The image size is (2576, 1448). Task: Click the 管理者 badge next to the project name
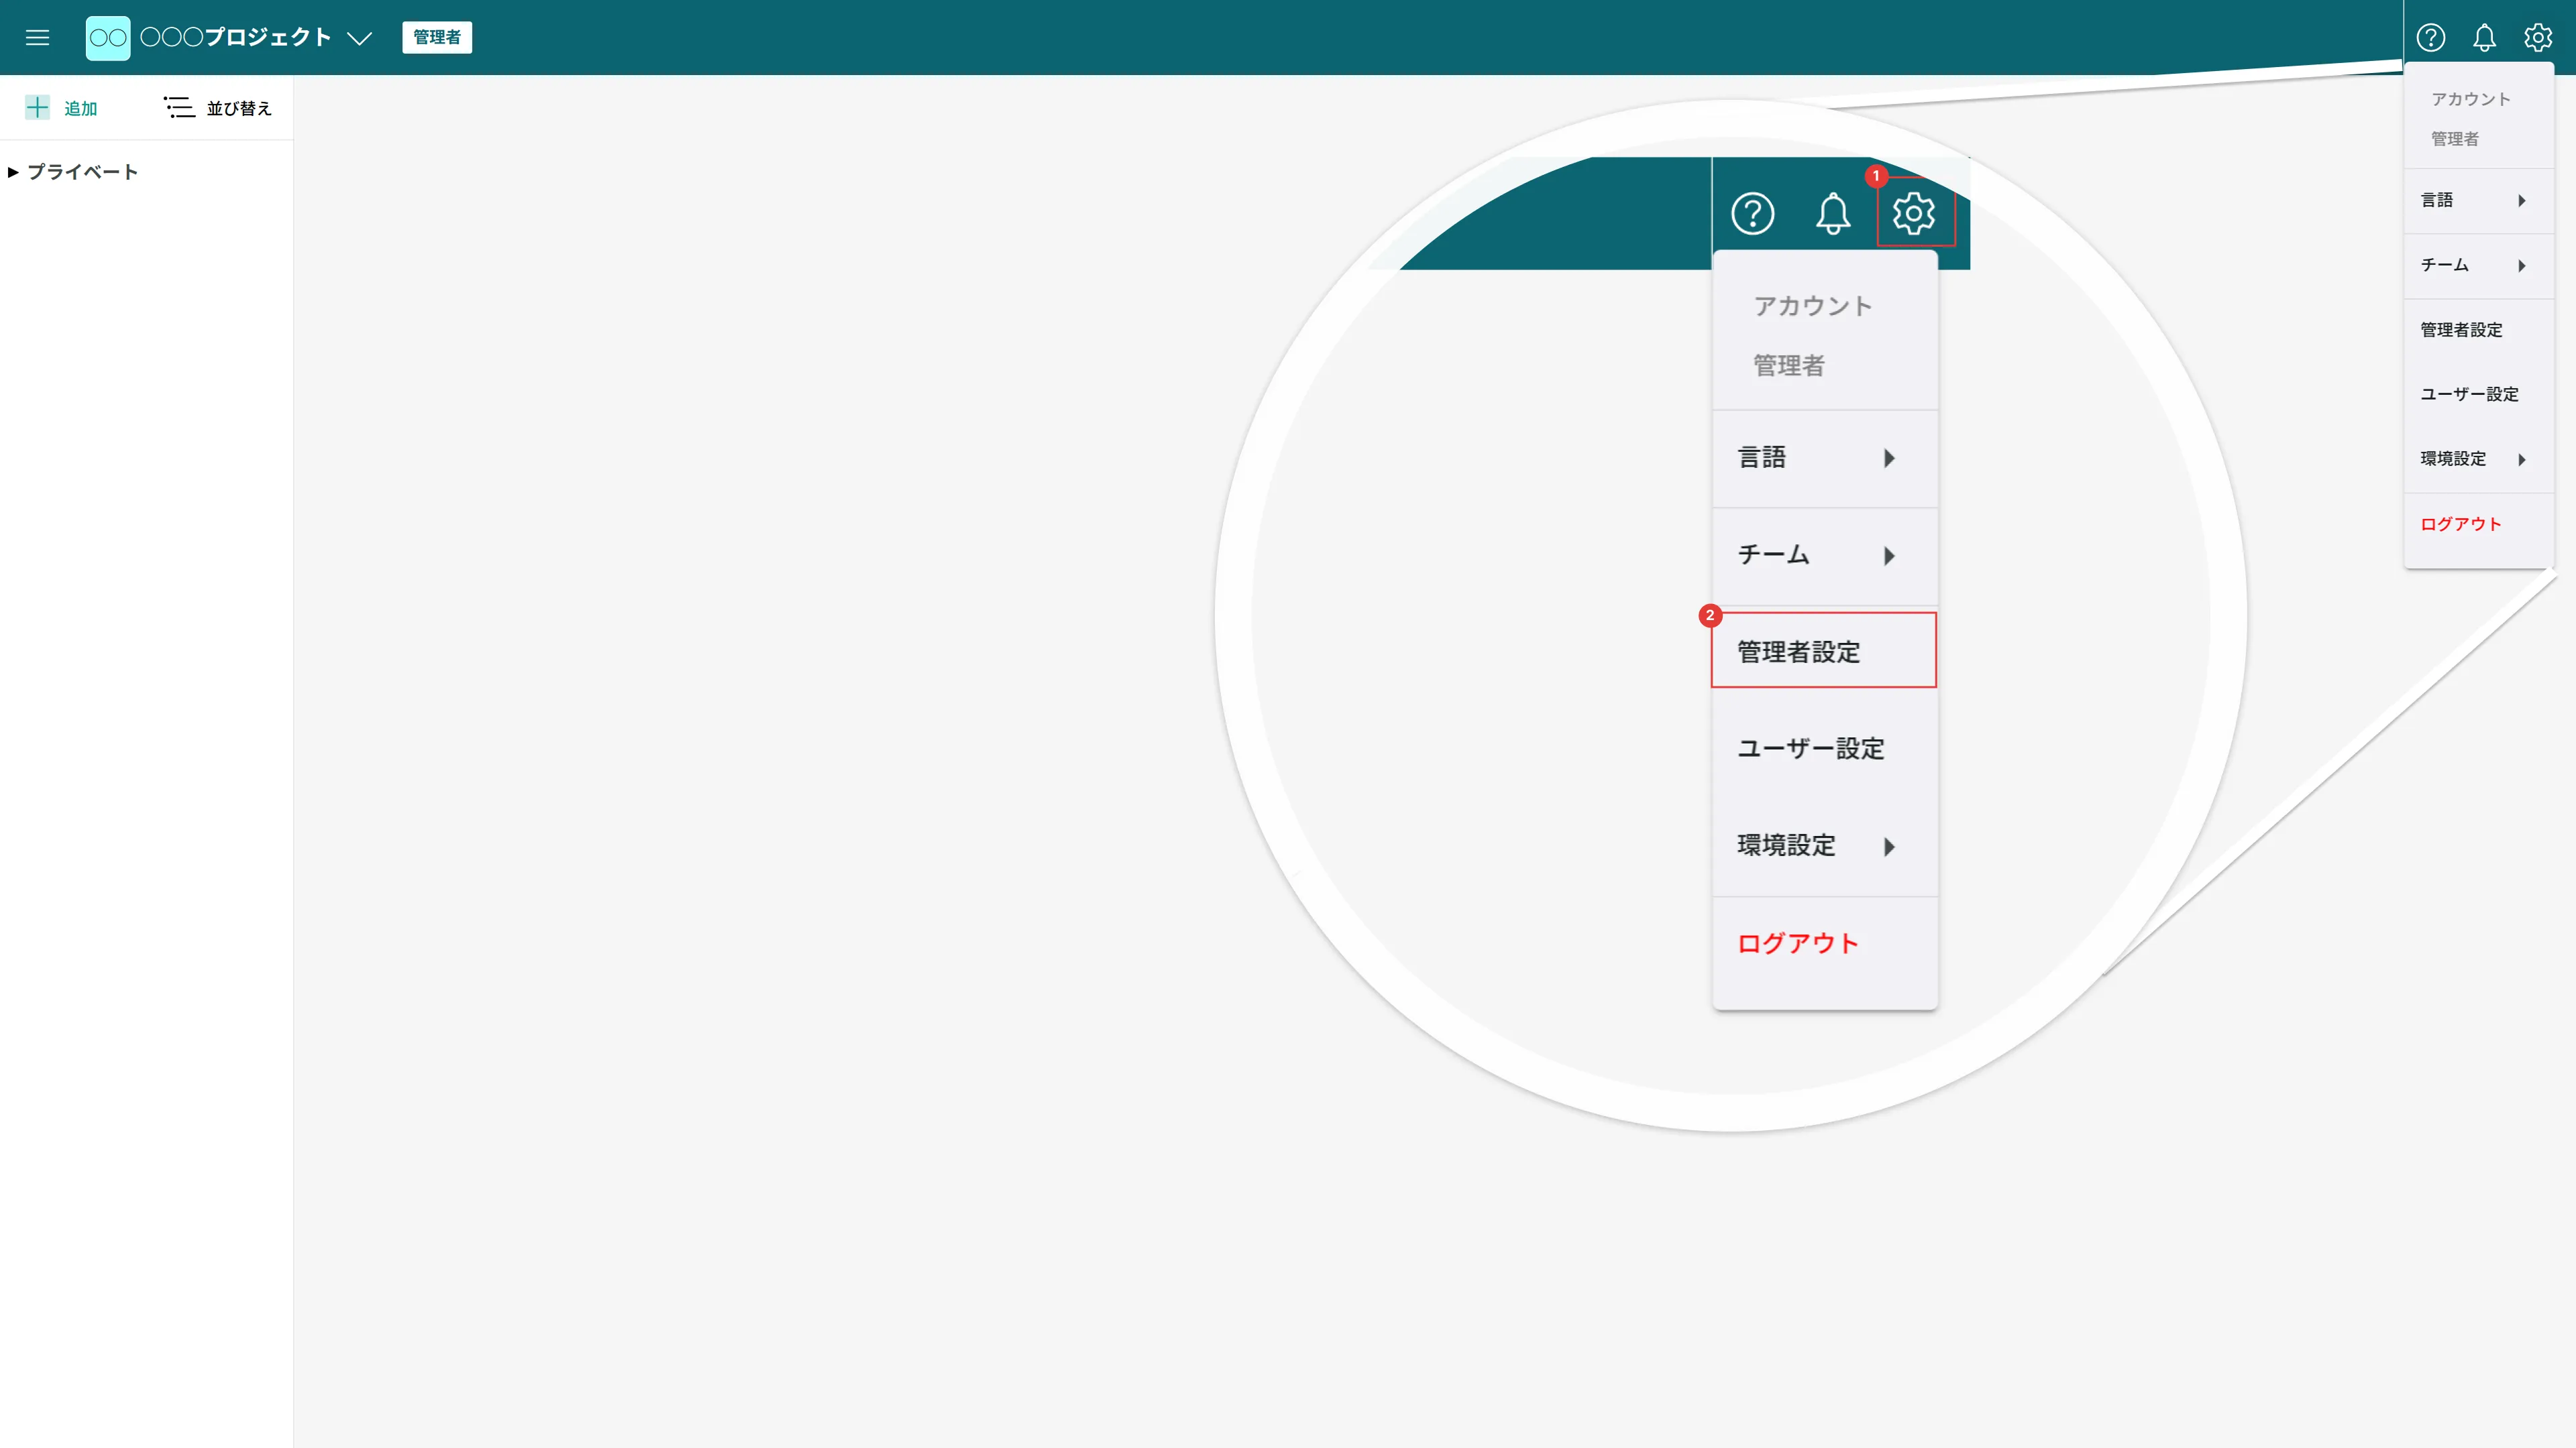(437, 38)
